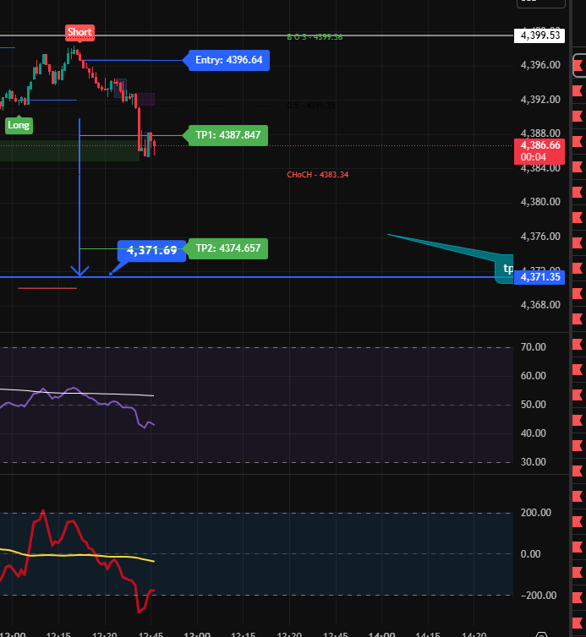Click the 14:00 time axis label
The width and height of the screenshot is (586, 637).
[x=381, y=633]
